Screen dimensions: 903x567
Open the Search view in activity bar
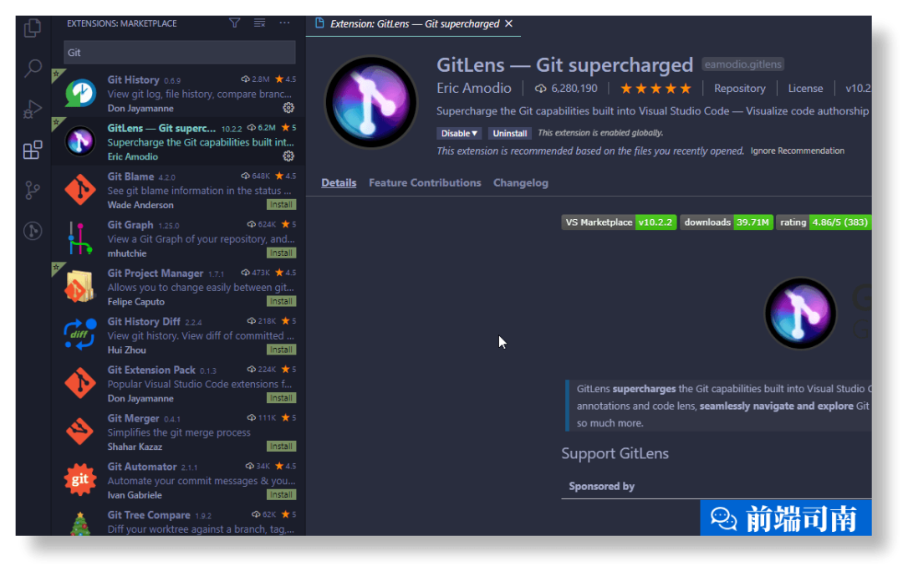33,69
